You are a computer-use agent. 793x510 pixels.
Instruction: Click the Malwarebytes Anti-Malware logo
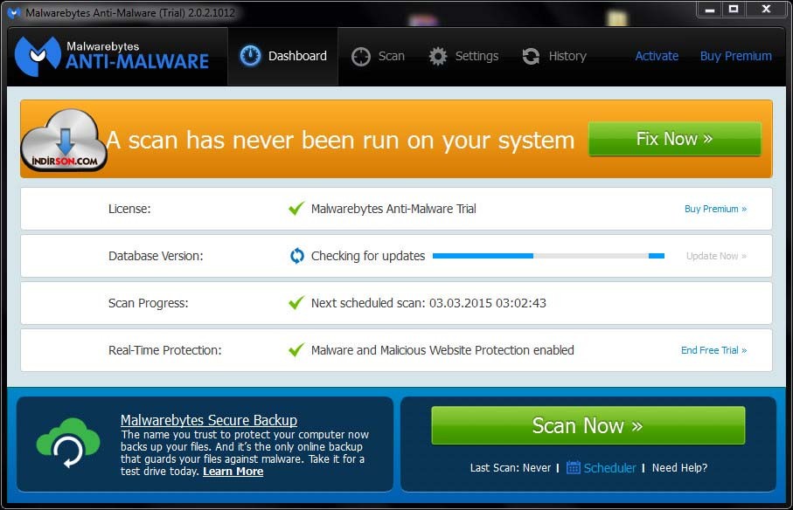pos(111,56)
